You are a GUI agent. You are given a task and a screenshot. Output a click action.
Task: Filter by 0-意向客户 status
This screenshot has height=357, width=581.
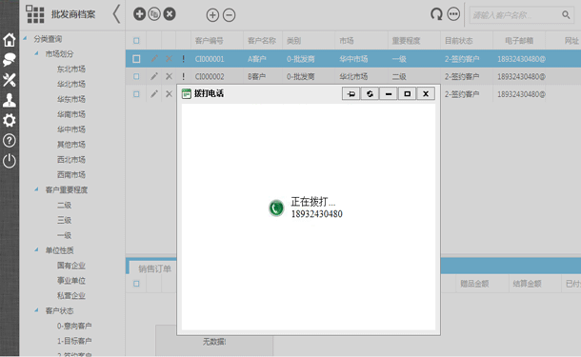tap(74, 326)
